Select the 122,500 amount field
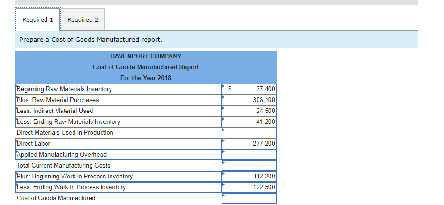This screenshot has height=205, width=444. pos(249,187)
